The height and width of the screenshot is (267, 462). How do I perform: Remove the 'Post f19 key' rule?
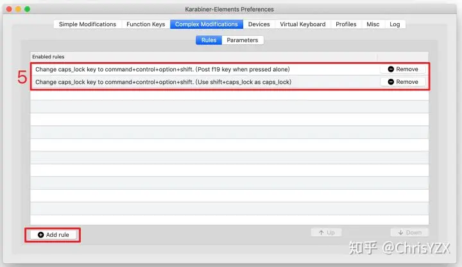tap(403, 69)
